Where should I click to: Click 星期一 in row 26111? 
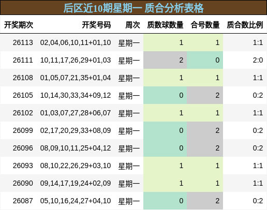tap(129, 61)
